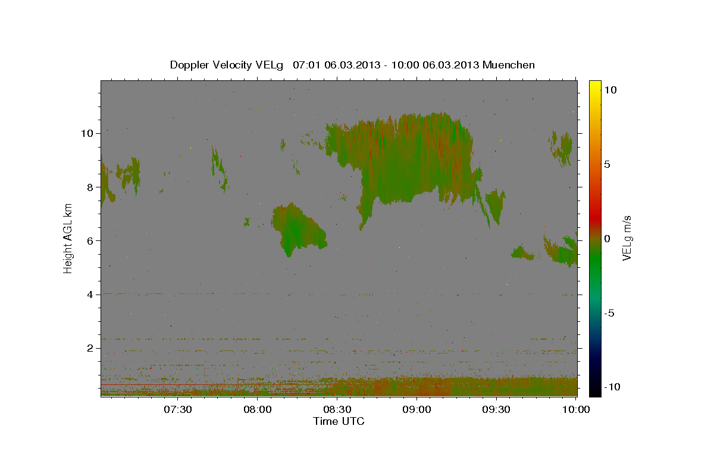The image size is (714, 476).
Task: Click the height axis label 8
Action: (89, 187)
